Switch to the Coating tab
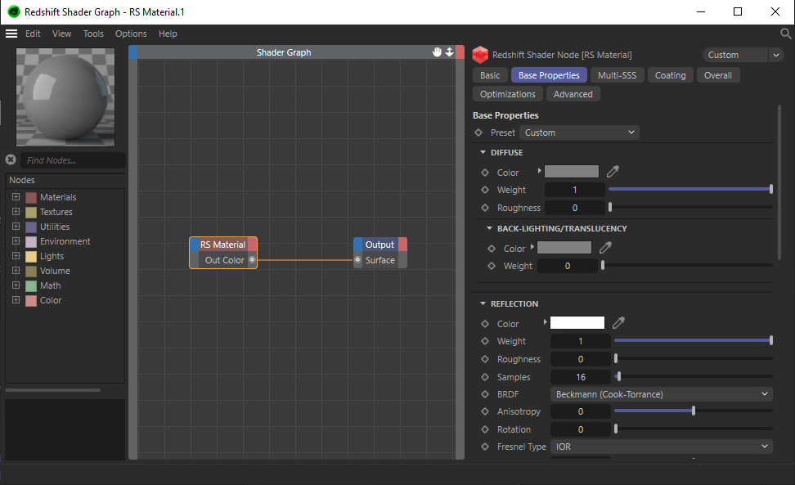 tap(671, 75)
